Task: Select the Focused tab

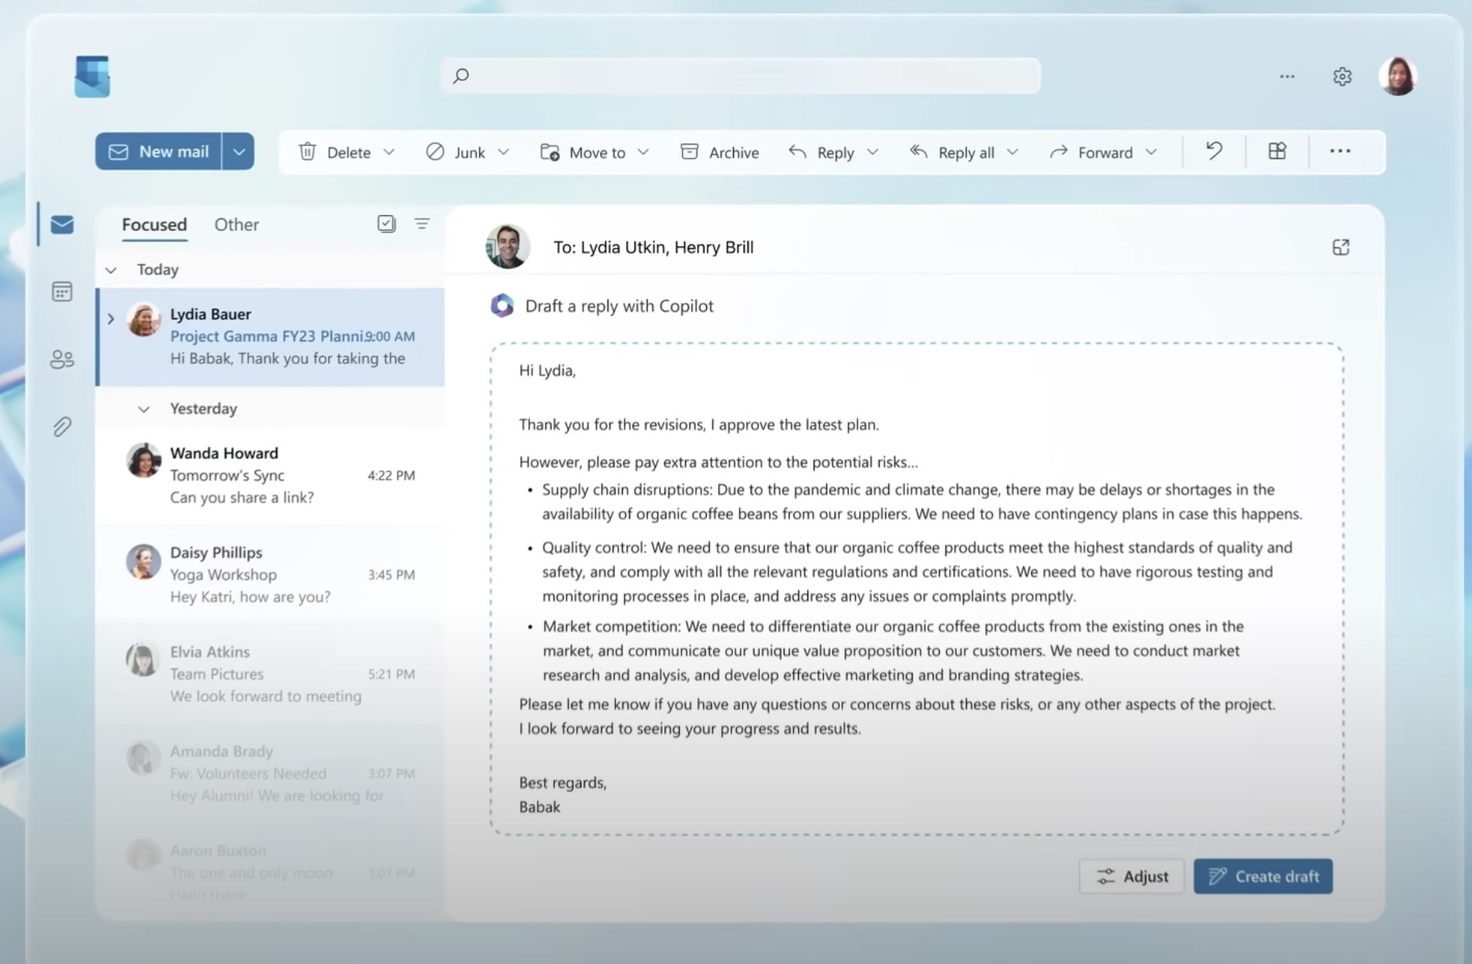Action: (154, 224)
